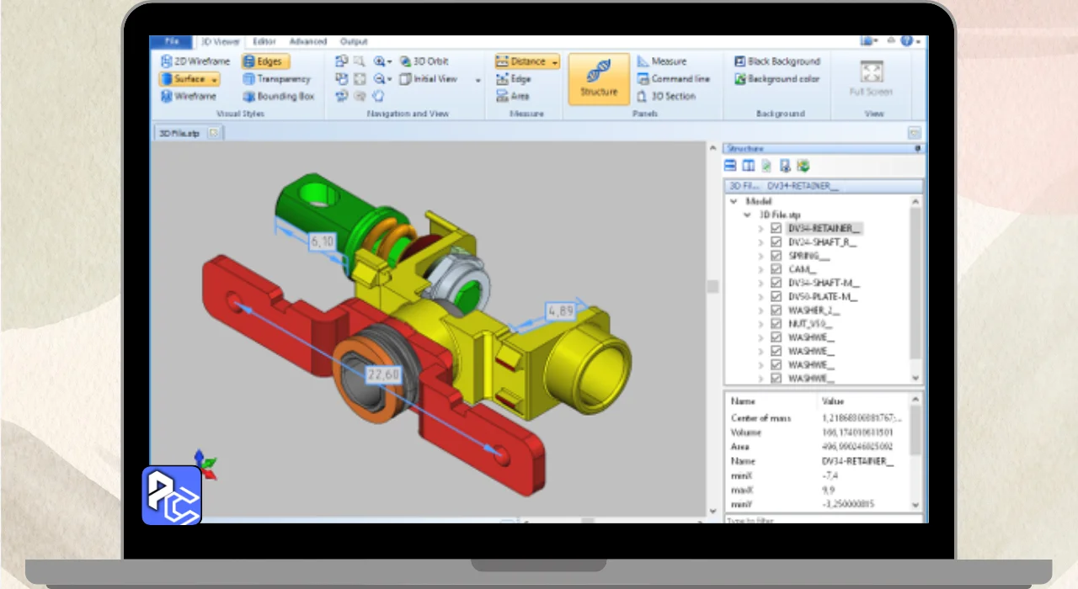
Task: Open the Surface style dropdown arrow
Action: point(215,79)
